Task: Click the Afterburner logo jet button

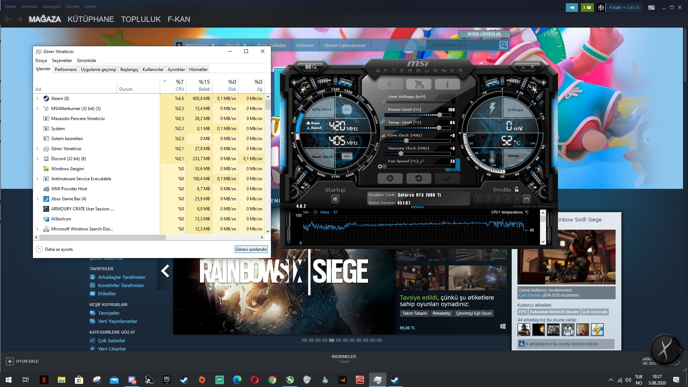Action: coord(419,84)
